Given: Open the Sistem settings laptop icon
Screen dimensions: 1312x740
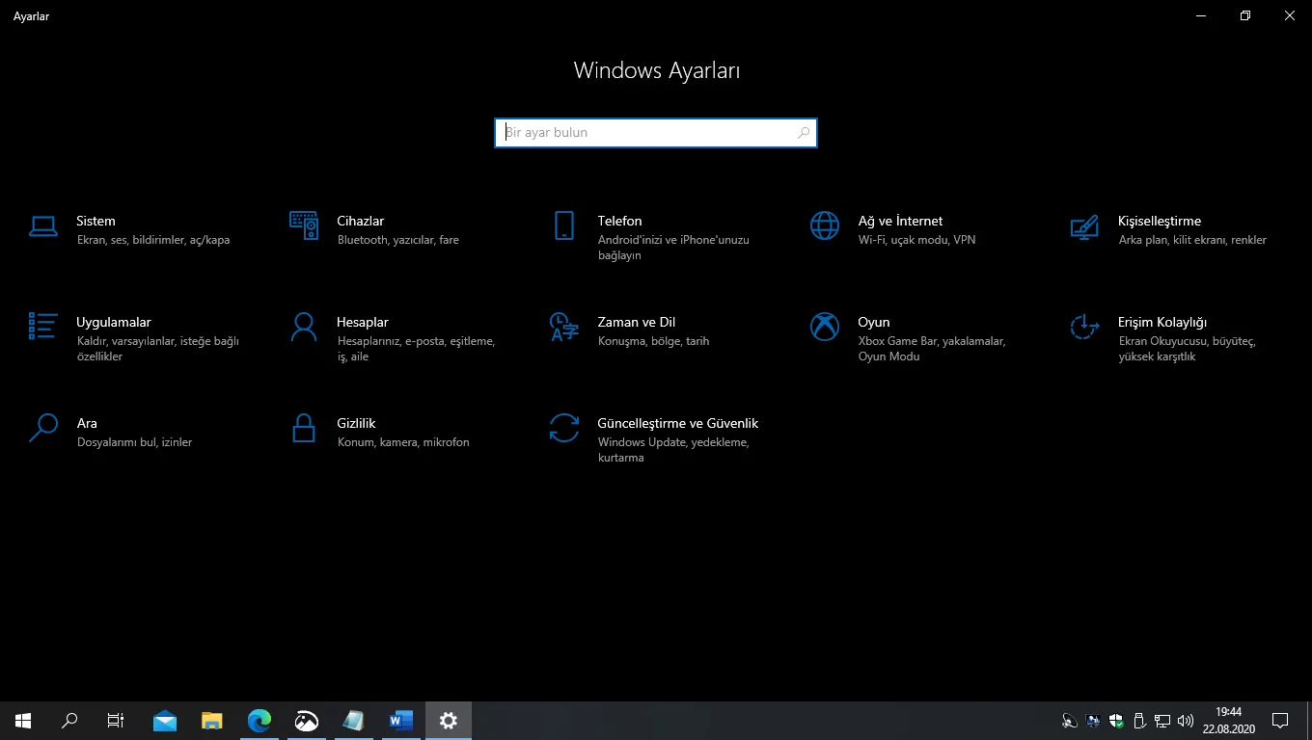Looking at the screenshot, I should (x=42, y=226).
